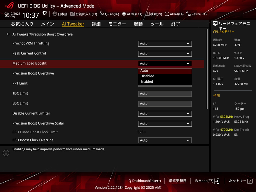Click the settings list scrollbar
Viewport: 256px width, 192px height.
click(207, 69)
